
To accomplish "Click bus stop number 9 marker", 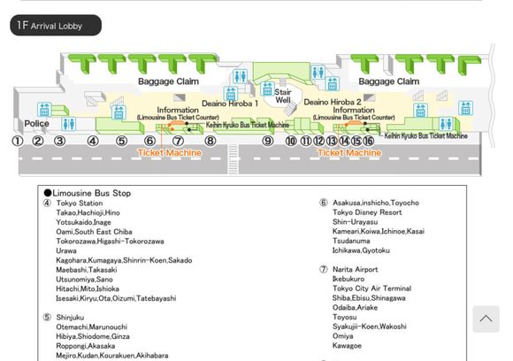I will pyautogui.click(x=268, y=141).
